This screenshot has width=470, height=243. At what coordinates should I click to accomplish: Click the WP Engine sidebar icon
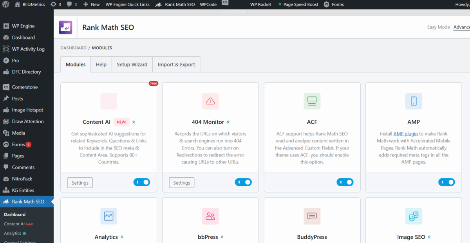coord(6,26)
